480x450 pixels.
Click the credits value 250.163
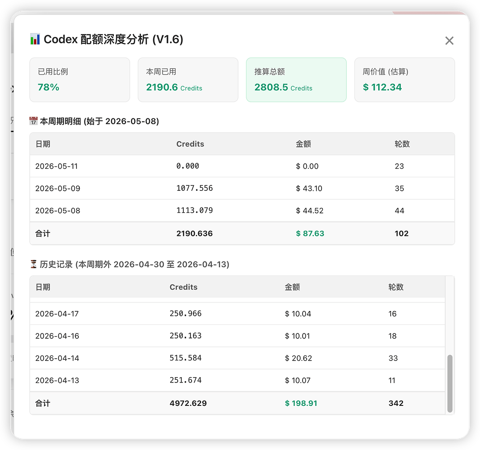(x=186, y=336)
